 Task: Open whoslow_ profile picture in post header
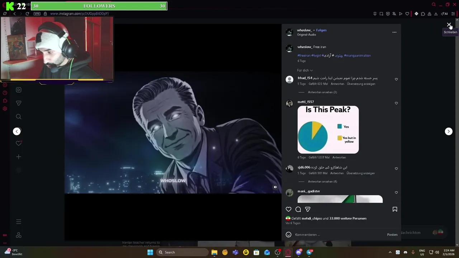[x=289, y=32]
